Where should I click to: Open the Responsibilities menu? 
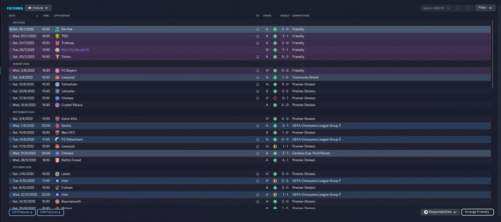440,212
